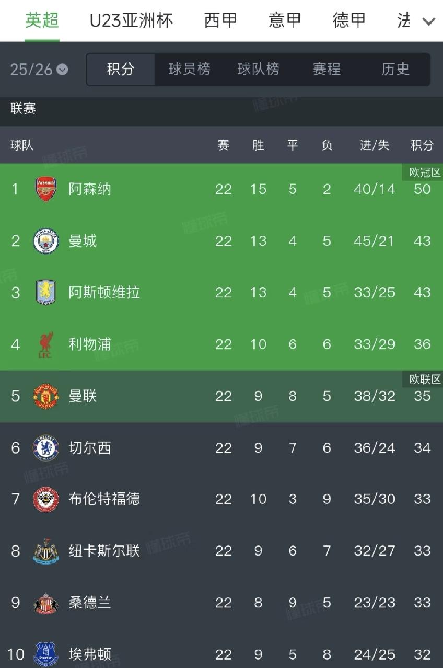Tap the Chelsea club crest
Image resolution: width=443 pixels, height=668 pixels.
(46, 448)
